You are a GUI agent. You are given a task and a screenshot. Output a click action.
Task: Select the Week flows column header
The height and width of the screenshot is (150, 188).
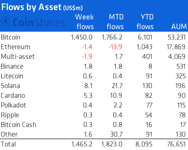pyautogui.click(x=84, y=22)
